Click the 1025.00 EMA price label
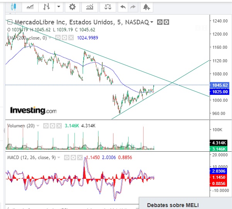 (x=220, y=92)
